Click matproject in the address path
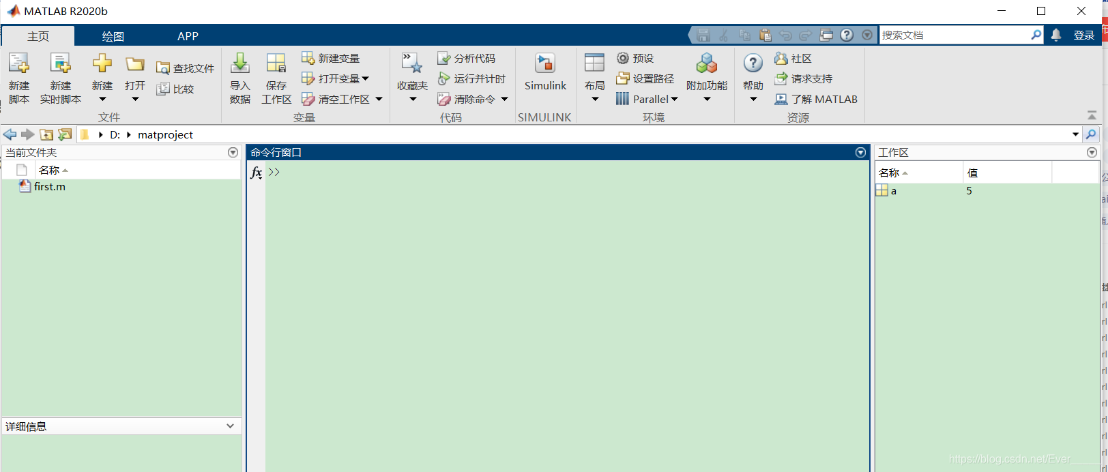The width and height of the screenshot is (1108, 472). tap(165, 135)
